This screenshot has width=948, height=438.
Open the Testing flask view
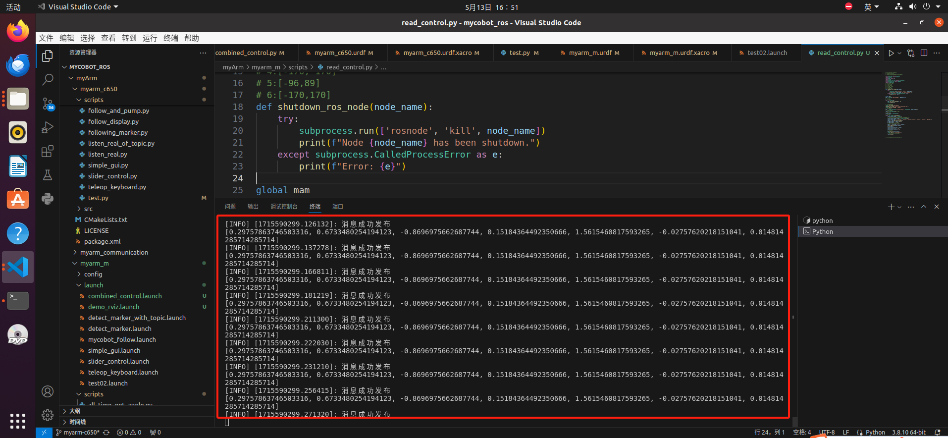48,175
